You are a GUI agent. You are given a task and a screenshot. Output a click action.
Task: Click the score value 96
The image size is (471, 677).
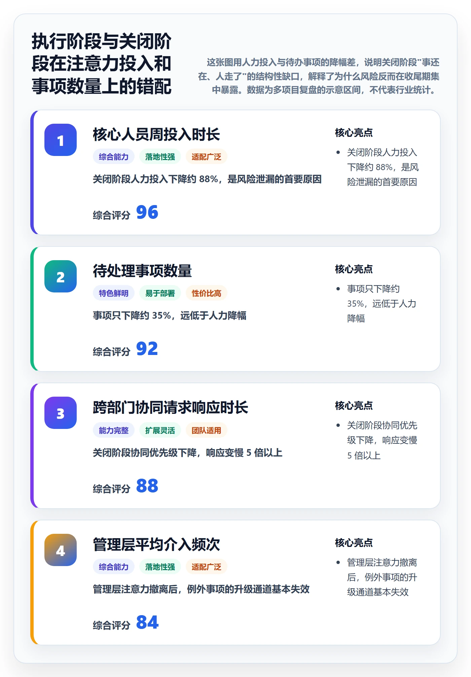click(147, 212)
